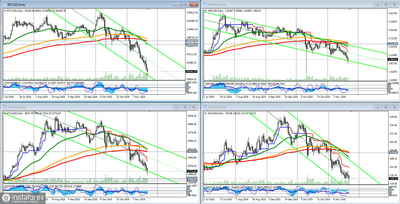Close the BTCUSD,Daily chart window

pyautogui.click(x=194, y=5)
